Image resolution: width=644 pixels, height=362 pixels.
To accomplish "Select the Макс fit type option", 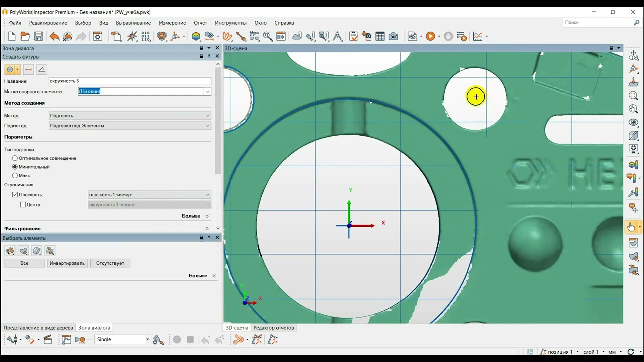I will tap(15, 176).
